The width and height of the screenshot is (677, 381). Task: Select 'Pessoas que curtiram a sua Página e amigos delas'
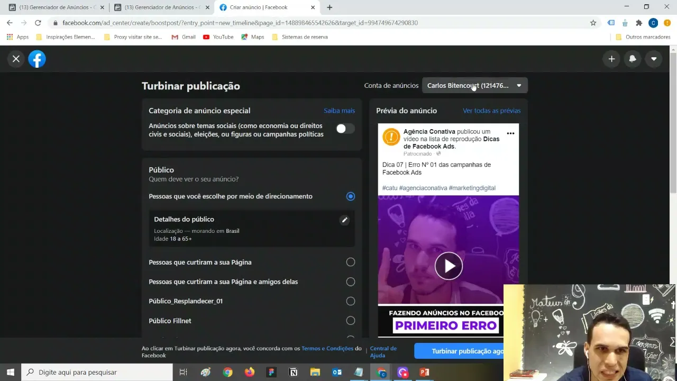pos(350,282)
